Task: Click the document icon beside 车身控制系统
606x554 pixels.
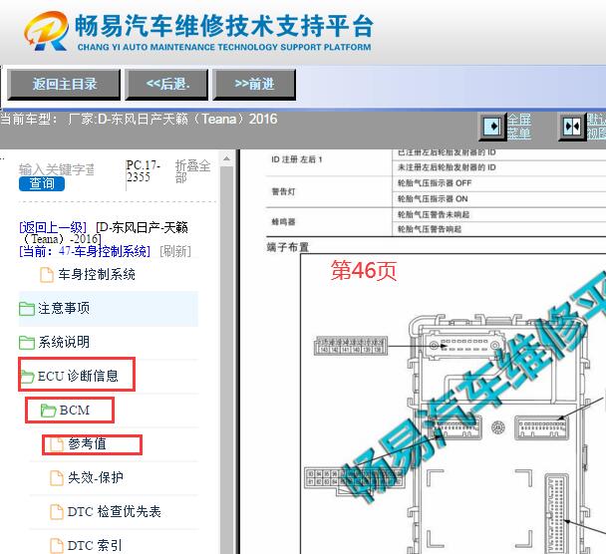Action: click(47, 275)
